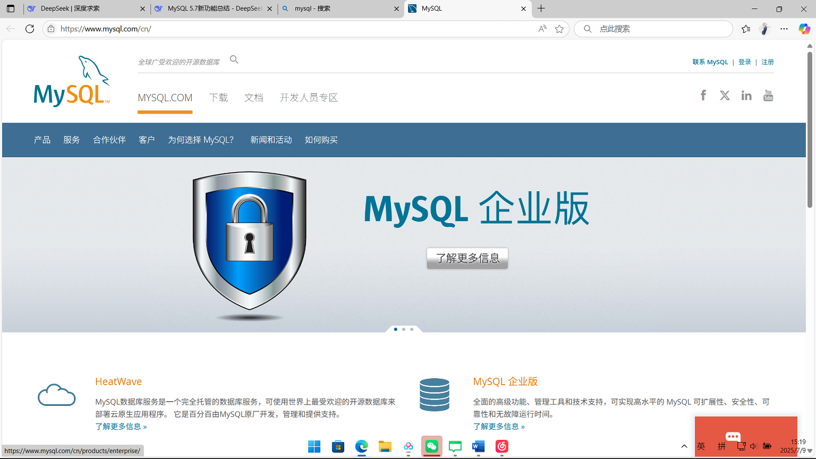Click the Facebook icon
Viewport: 816px width, 459px height.
703,95
